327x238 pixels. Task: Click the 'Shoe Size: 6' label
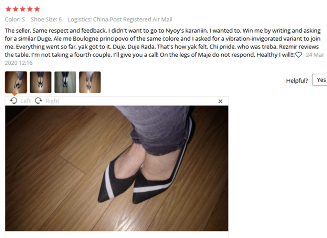(46, 19)
